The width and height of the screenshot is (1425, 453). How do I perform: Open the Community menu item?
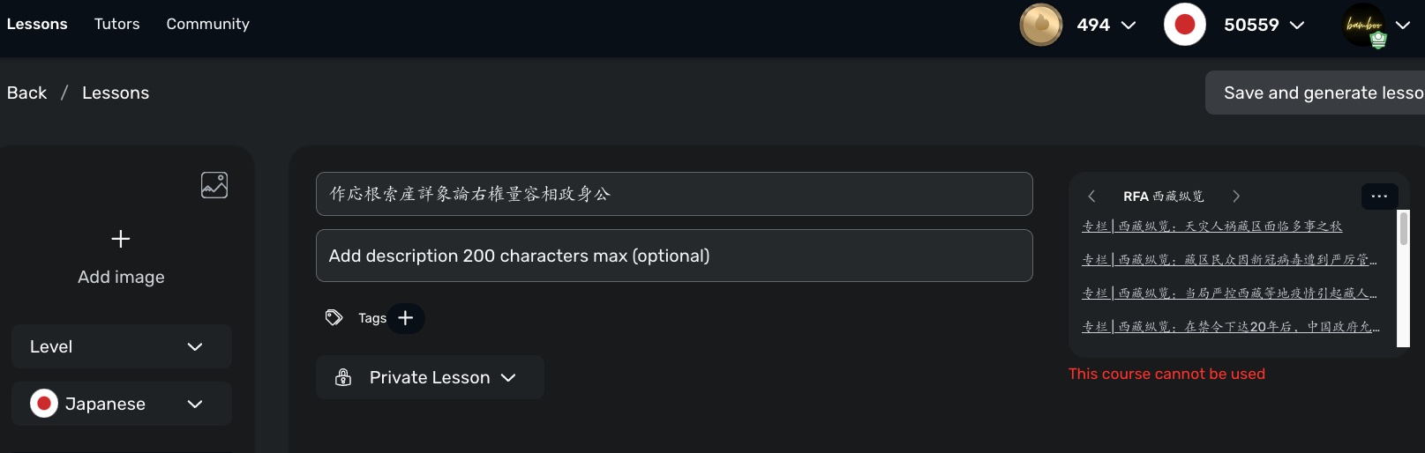point(207,24)
